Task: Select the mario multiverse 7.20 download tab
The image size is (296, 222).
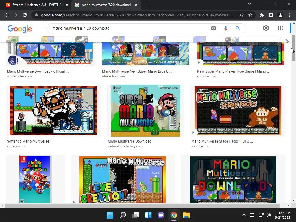Action: (106, 5)
